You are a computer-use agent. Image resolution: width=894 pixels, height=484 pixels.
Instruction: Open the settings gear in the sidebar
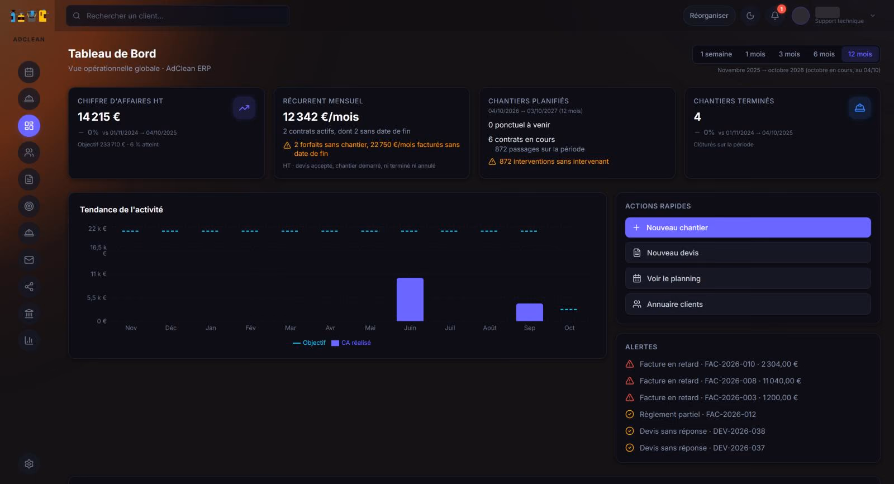pos(29,464)
